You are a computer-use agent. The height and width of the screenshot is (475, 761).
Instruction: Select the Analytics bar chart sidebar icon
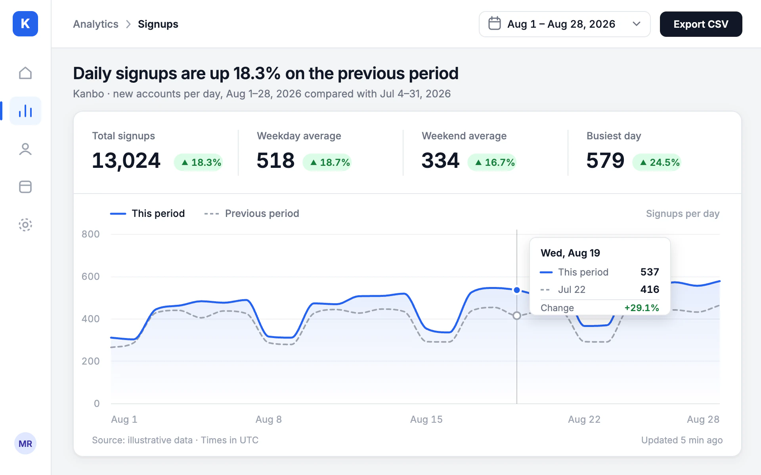(x=25, y=111)
